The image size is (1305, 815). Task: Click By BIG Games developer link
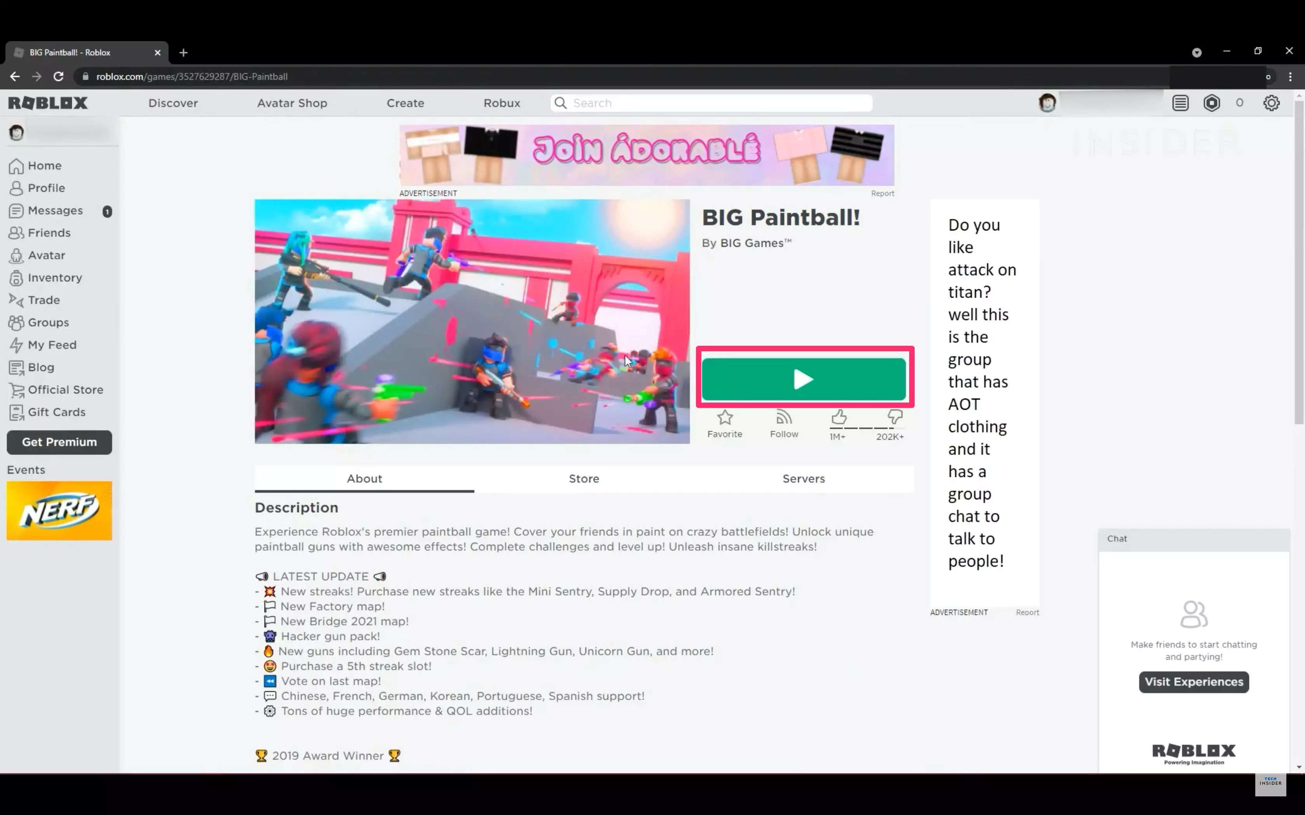(x=752, y=242)
